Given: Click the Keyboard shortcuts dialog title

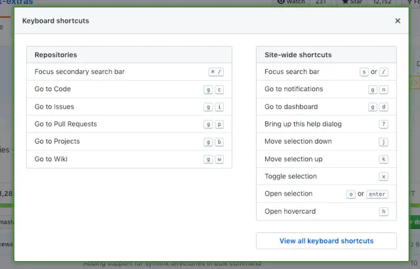Looking at the screenshot, I should click(x=56, y=21).
